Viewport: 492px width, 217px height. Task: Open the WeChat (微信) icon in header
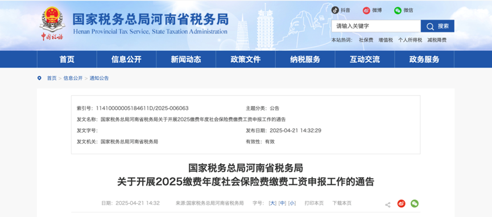398,10
